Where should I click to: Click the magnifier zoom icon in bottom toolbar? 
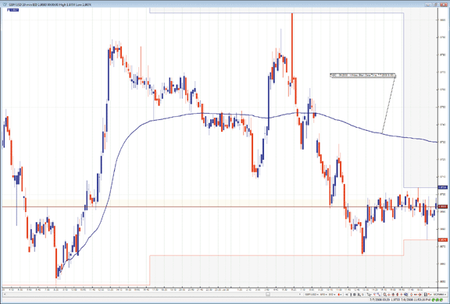(384, 295)
